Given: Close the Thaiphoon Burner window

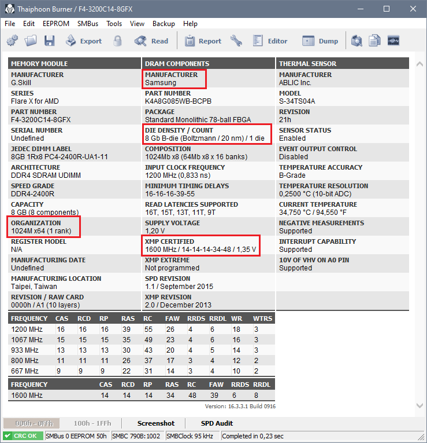Looking at the screenshot, I should (x=413, y=9).
